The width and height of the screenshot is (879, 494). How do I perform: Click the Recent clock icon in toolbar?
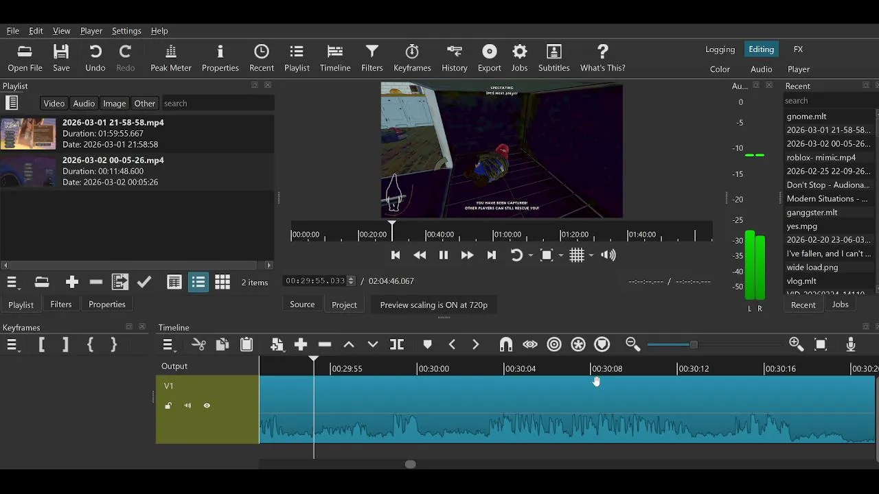click(x=261, y=58)
